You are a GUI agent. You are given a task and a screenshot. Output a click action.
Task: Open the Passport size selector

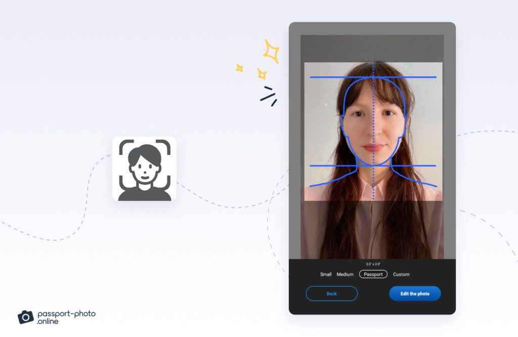click(x=373, y=274)
